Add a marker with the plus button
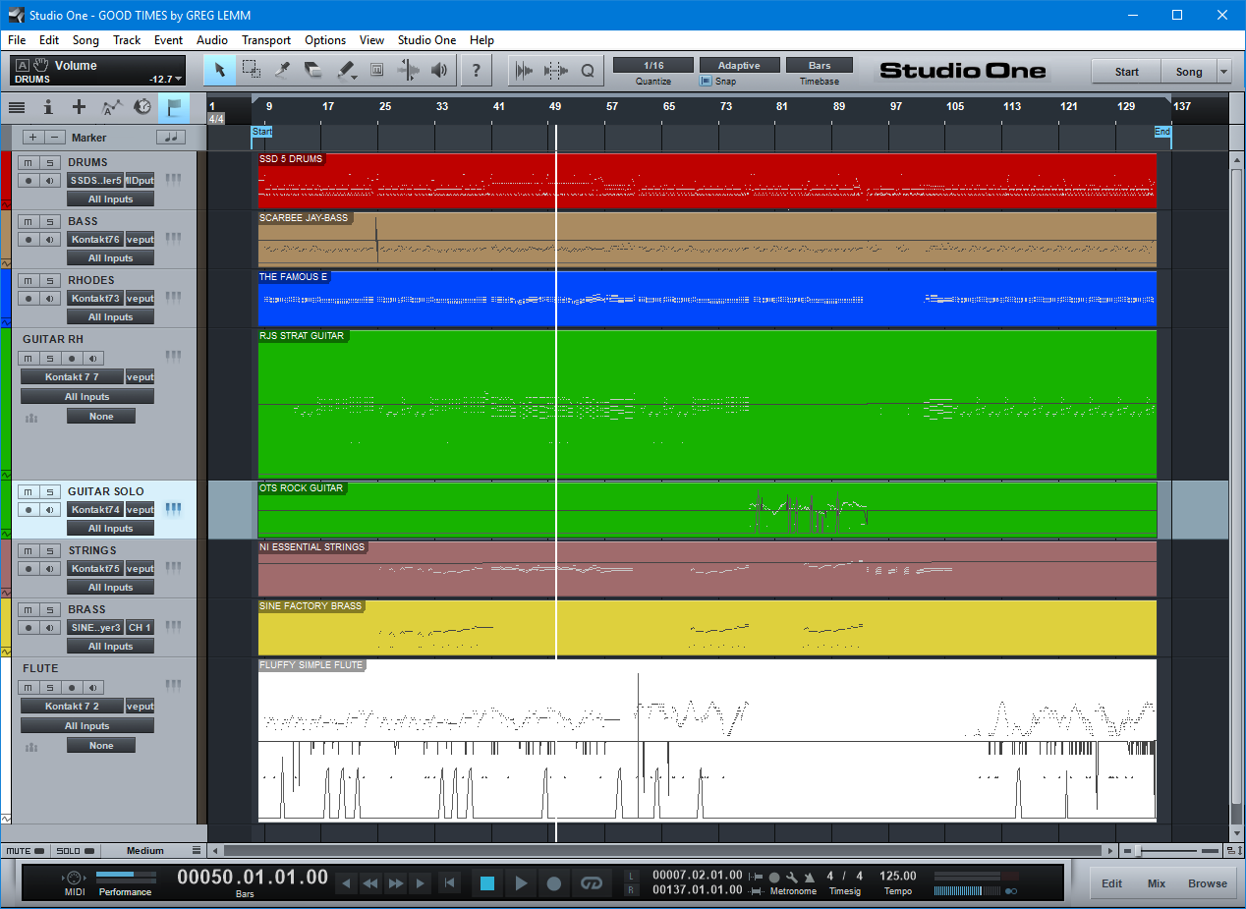 point(33,138)
